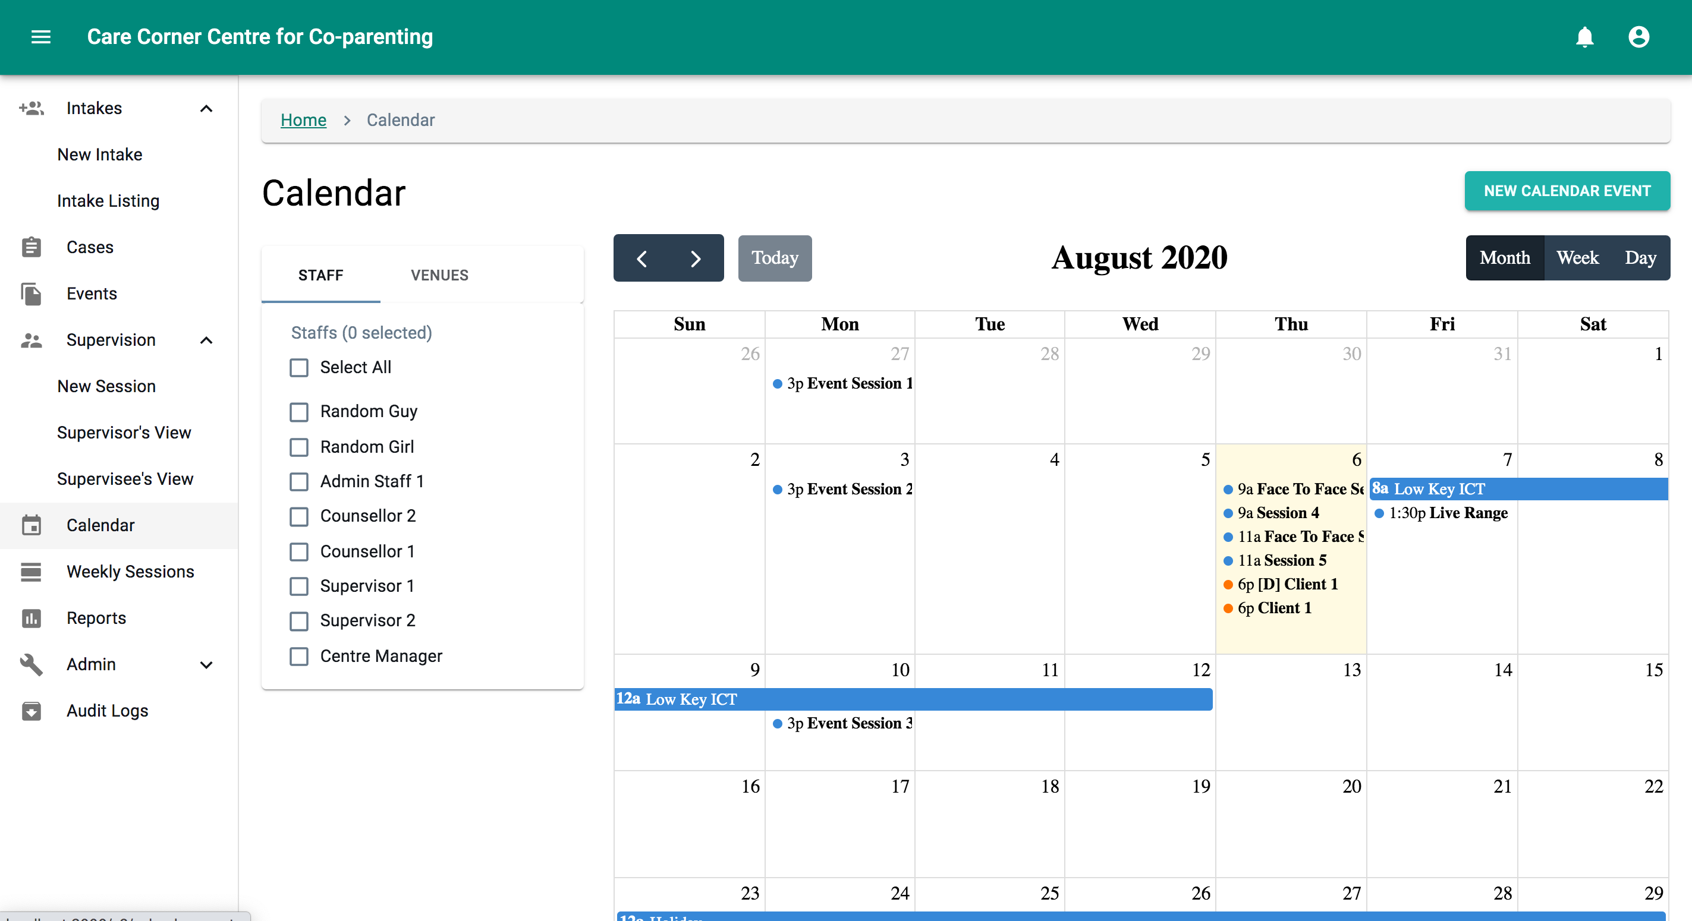Open Reports page

point(96,618)
